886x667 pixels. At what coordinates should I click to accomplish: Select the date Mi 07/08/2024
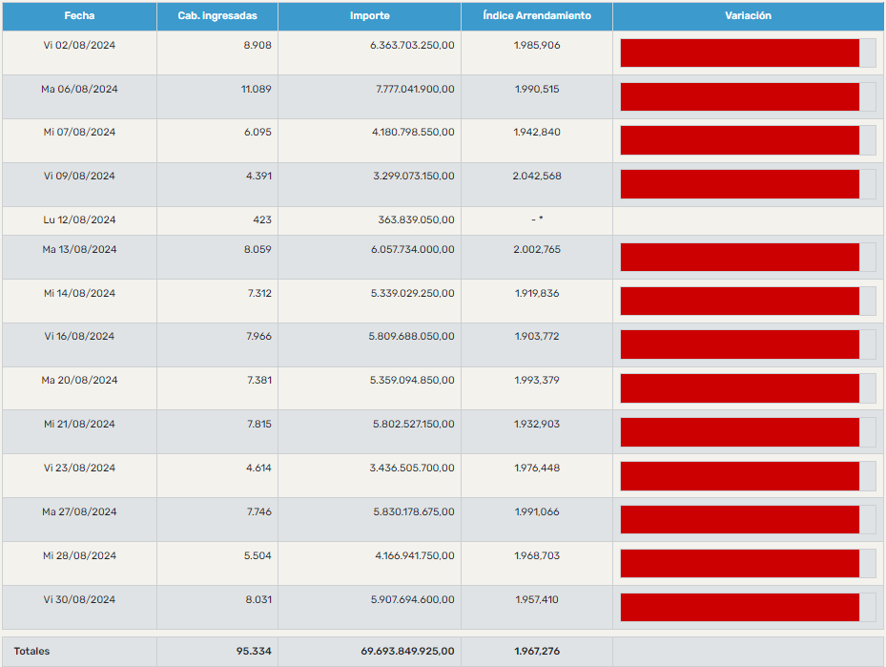pyautogui.click(x=79, y=133)
